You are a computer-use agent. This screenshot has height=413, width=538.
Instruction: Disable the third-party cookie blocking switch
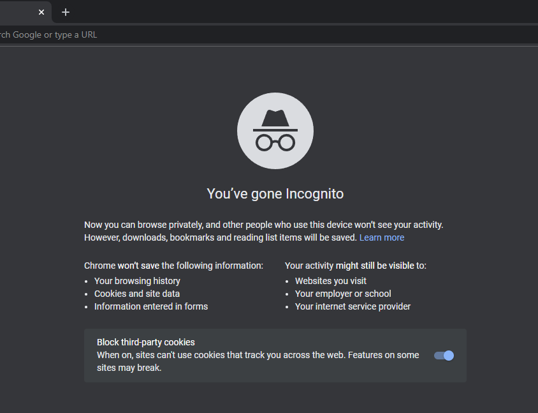[444, 356]
